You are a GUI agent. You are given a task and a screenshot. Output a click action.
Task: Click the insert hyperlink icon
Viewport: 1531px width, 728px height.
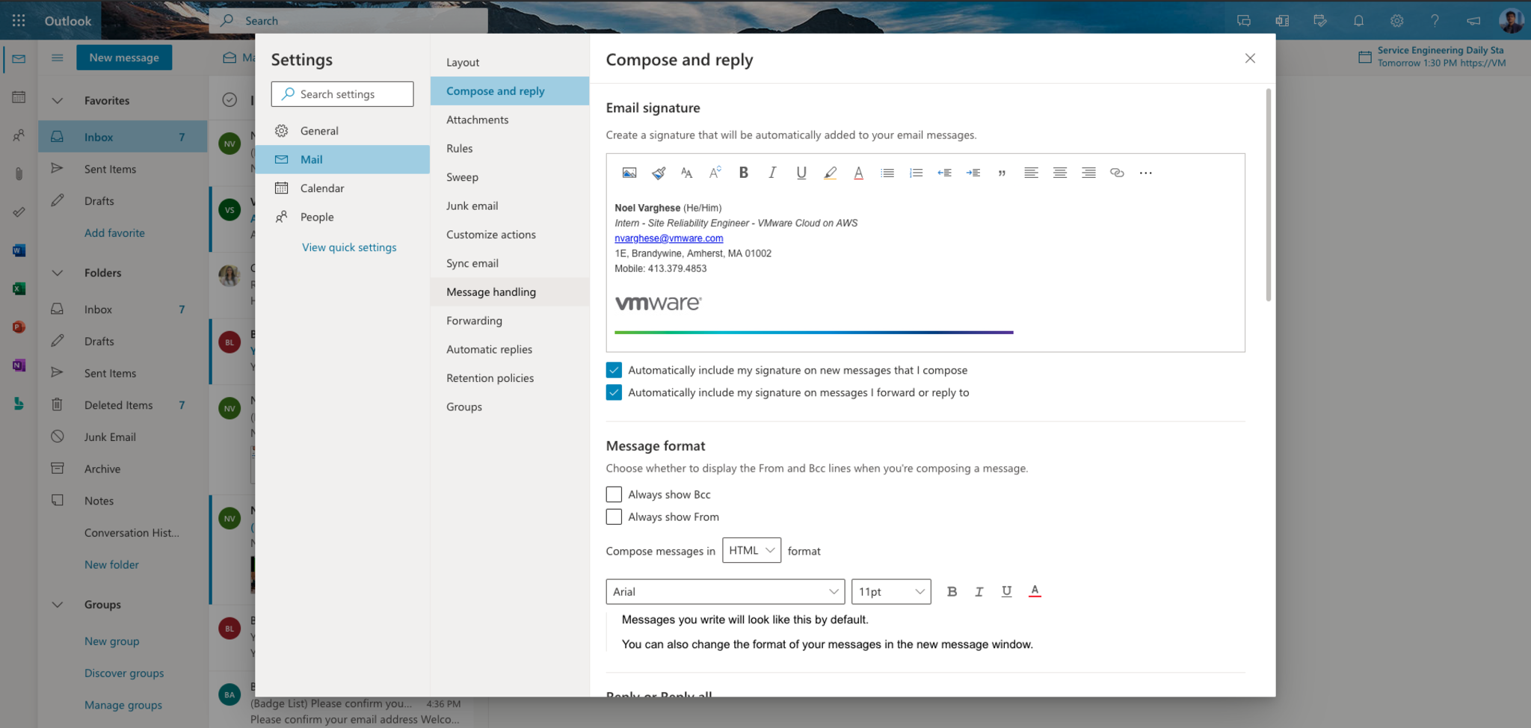[x=1117, y=173]
